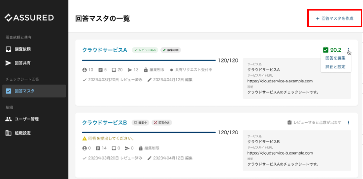
Task: Click the lock 編集制限 icon on クラウドサービスA
Action: point(146,70)
